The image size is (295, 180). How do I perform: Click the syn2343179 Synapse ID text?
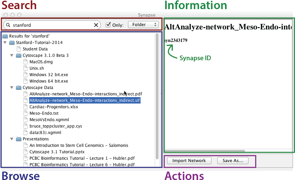[176, 40]
